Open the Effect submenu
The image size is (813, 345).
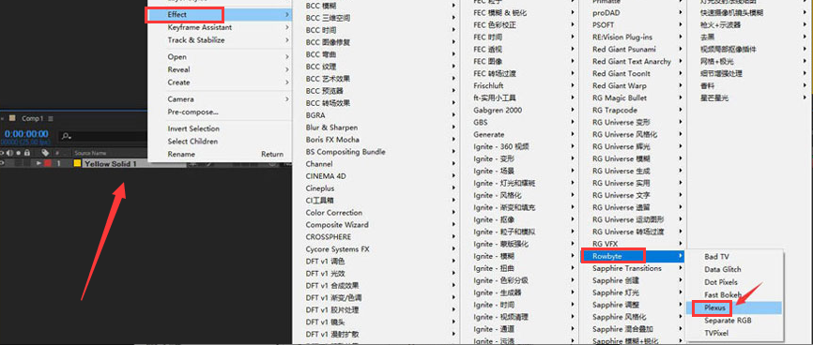(220, 14)
